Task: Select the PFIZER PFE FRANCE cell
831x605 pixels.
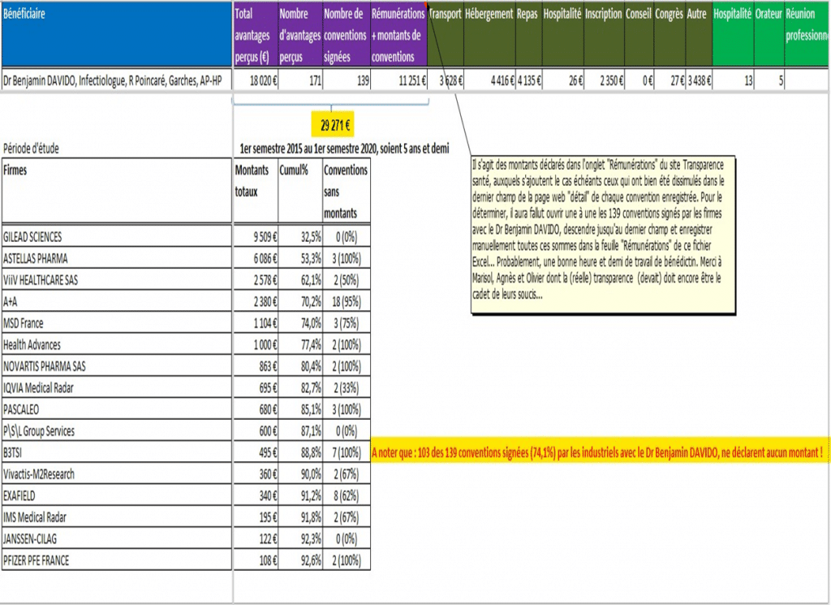Action: pyautogui.click(x=117, y=560)
